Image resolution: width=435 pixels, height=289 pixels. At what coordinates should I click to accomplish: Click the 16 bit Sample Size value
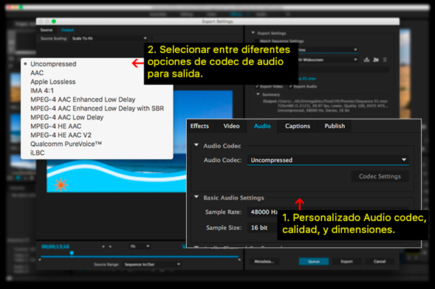[259, 228]
